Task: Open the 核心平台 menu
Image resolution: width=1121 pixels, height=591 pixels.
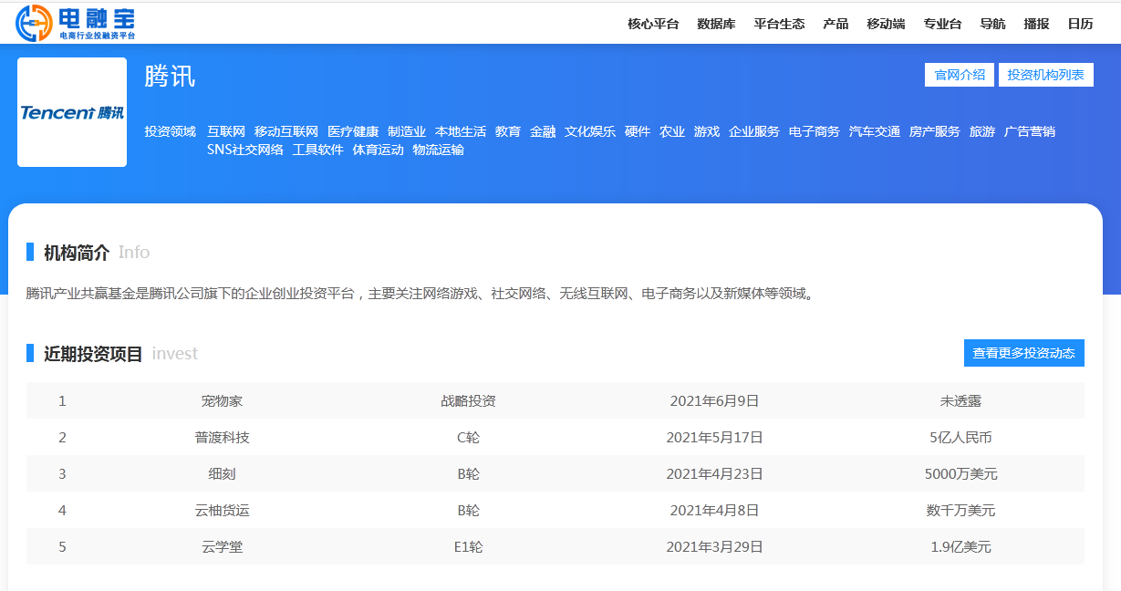Action: coord(653,24)
